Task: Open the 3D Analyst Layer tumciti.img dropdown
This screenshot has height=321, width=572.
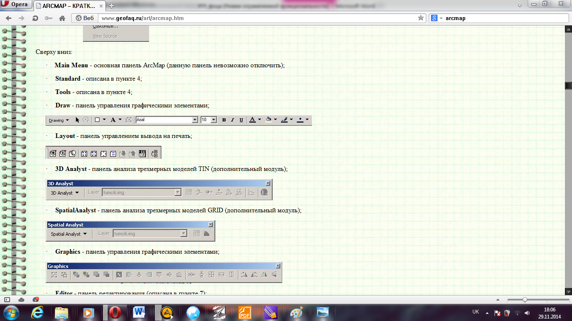Action: 178,193
